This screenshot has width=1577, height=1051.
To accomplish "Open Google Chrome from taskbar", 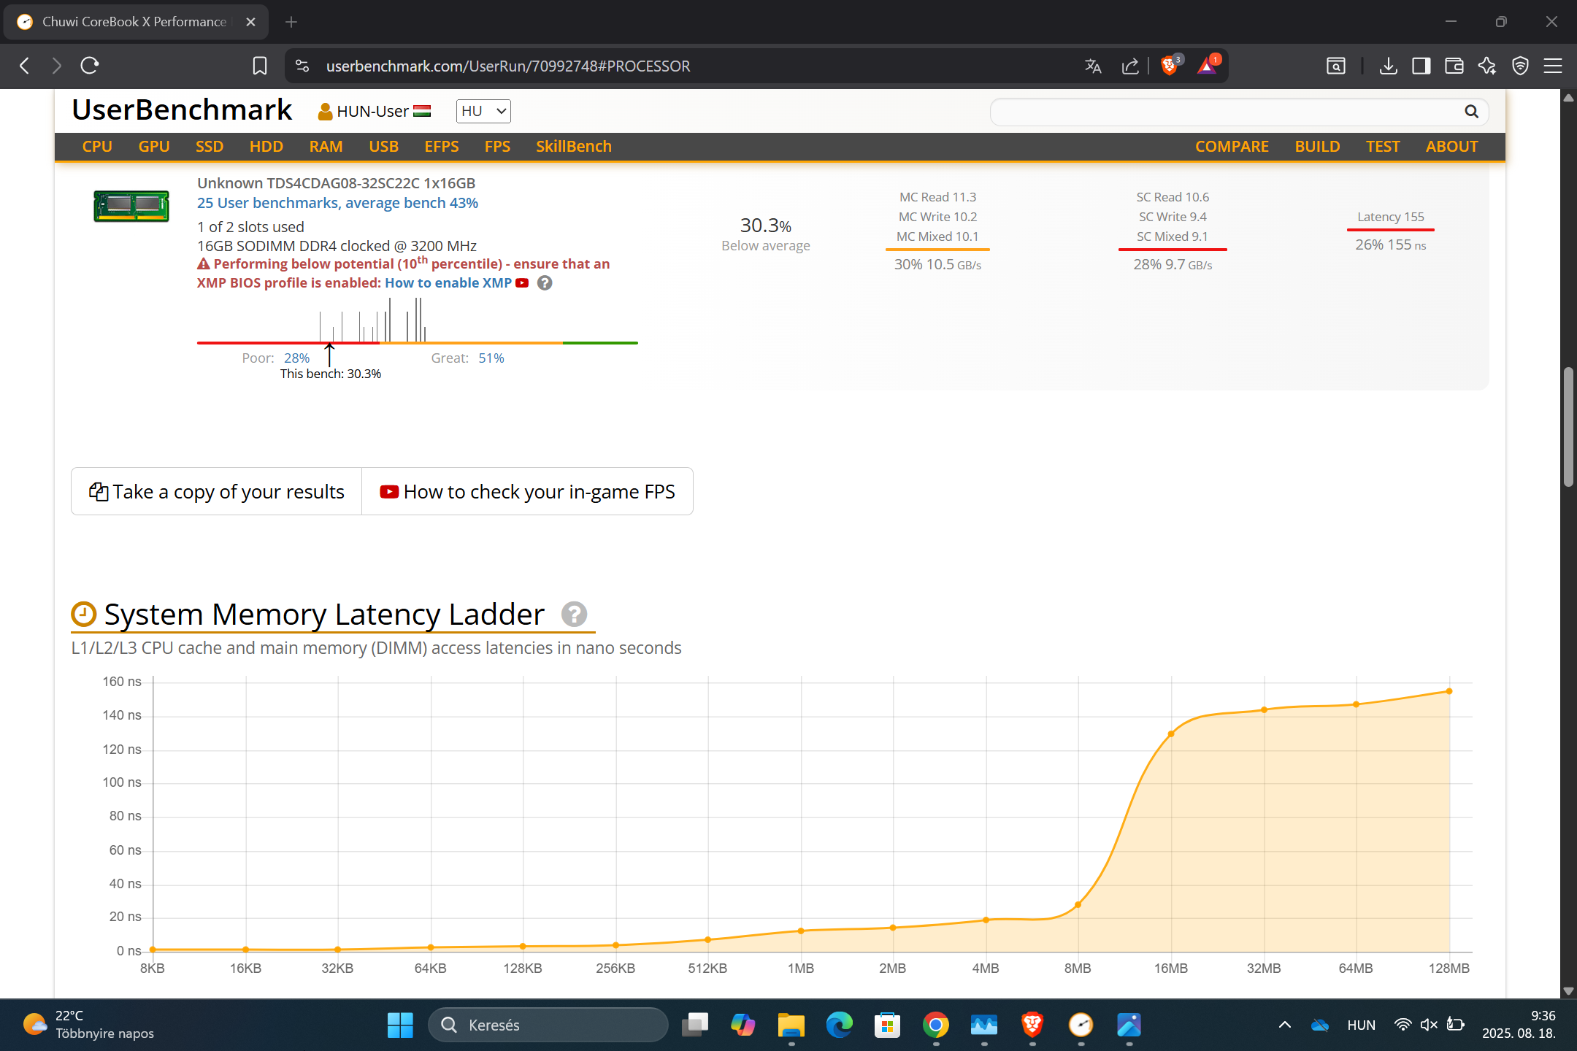I will tap(935, 1025).
